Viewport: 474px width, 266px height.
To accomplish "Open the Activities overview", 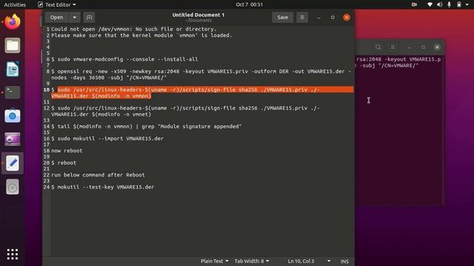I will tap(15, 4).
